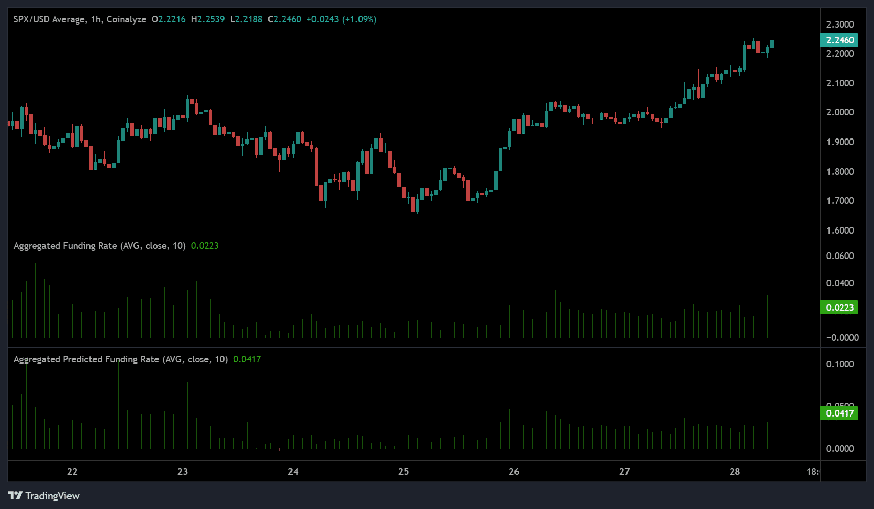Click the 2.0000 price scale label
Screen dimensions: 874x509
click(x=840, y=112)
